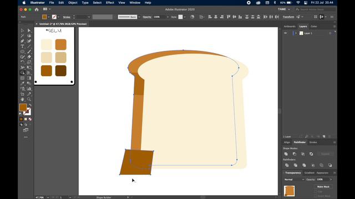Click the Unite shape mode icon
This screenshot has height=199, width=355.
(x=286, y=154)
